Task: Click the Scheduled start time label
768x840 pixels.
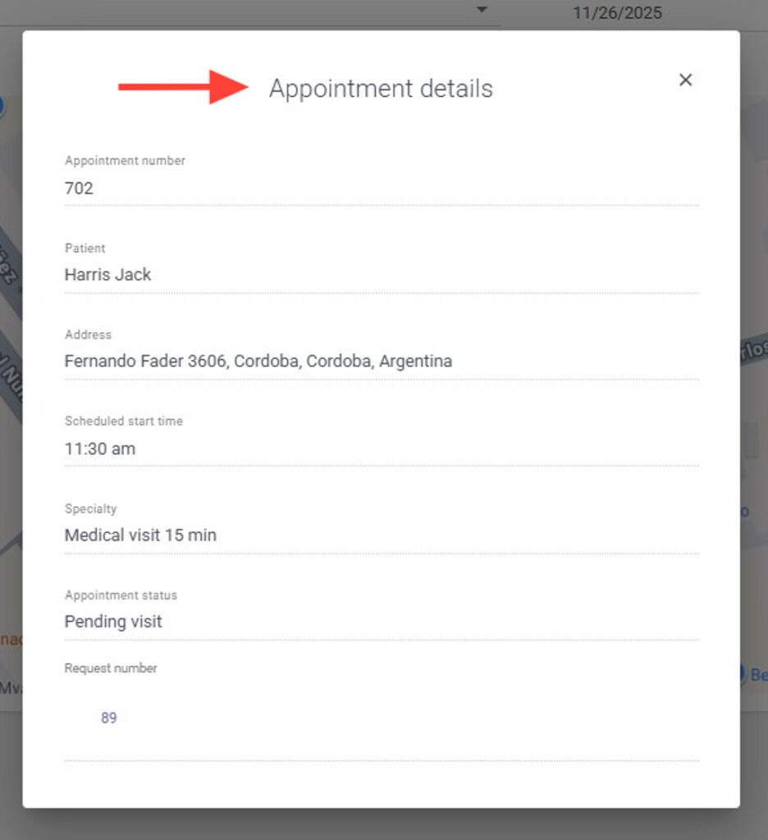Action: tap(124, 421)
